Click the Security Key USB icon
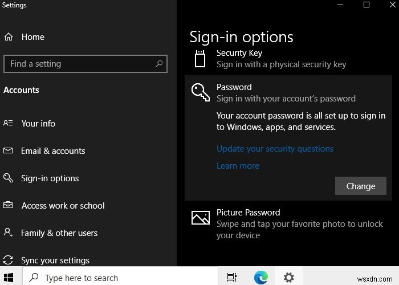Image resolution: width=399 pixels, height=285 pixels. [x=200, y=59]
